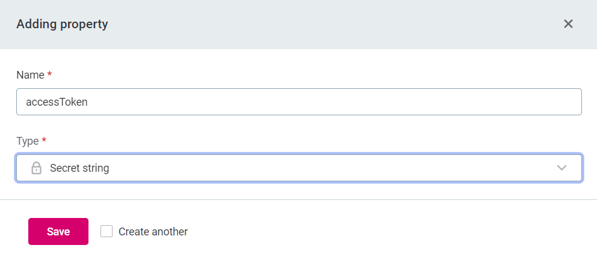
Task: Submit property with the pink Save button
Action: click(58, 232)
